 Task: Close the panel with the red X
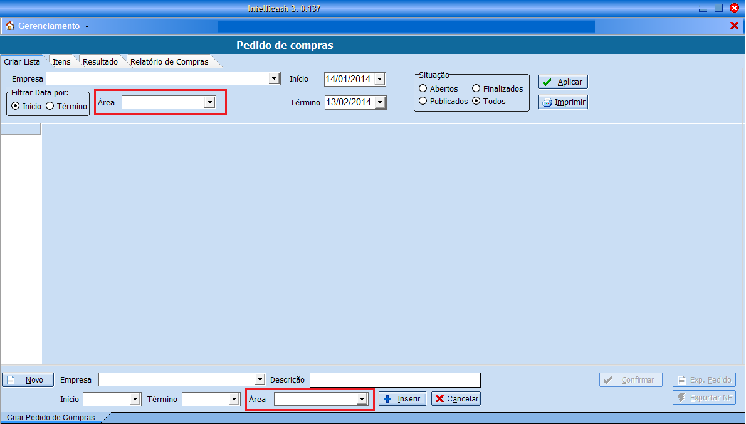click(x=734, y=26)
